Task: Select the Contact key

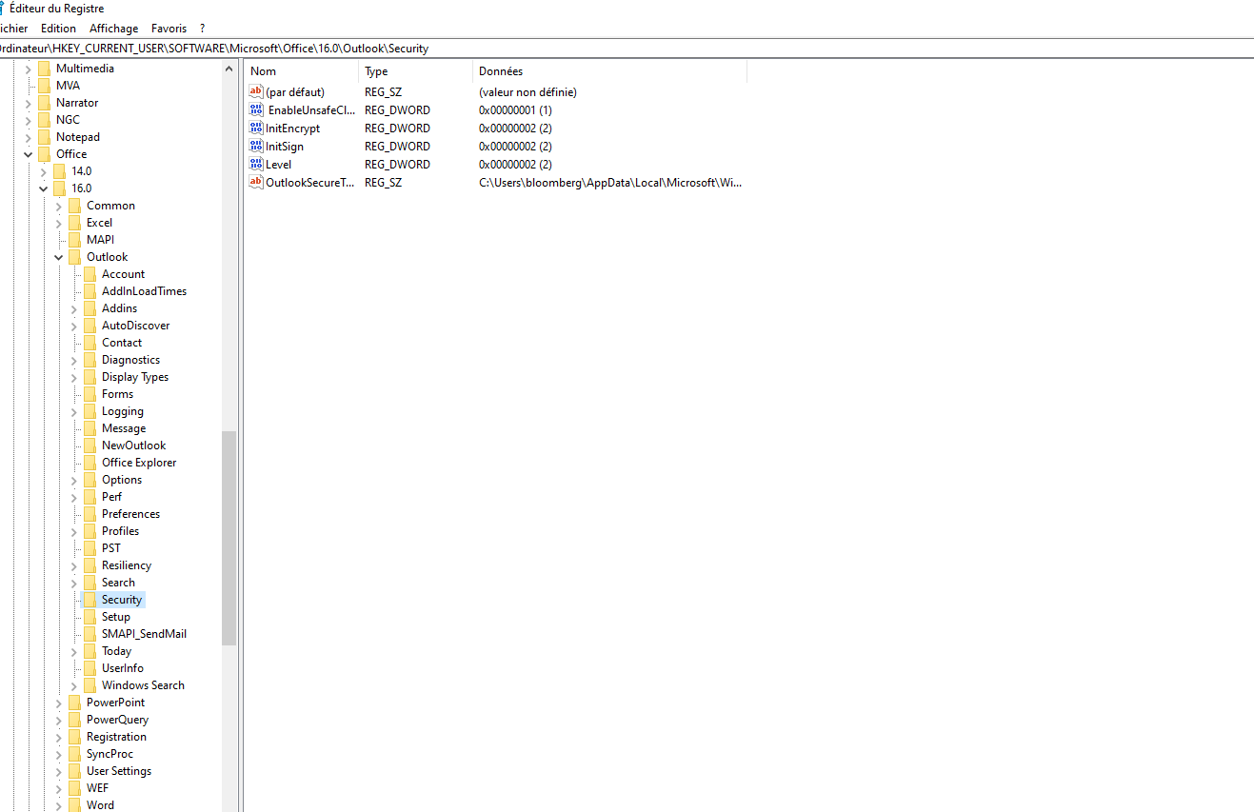Action: pos(122,343)
